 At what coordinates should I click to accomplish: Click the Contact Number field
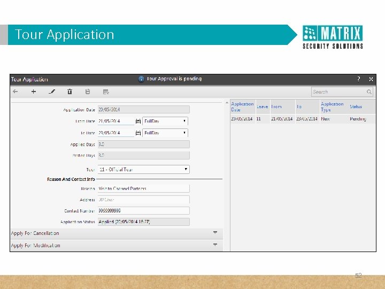(144, 211)
